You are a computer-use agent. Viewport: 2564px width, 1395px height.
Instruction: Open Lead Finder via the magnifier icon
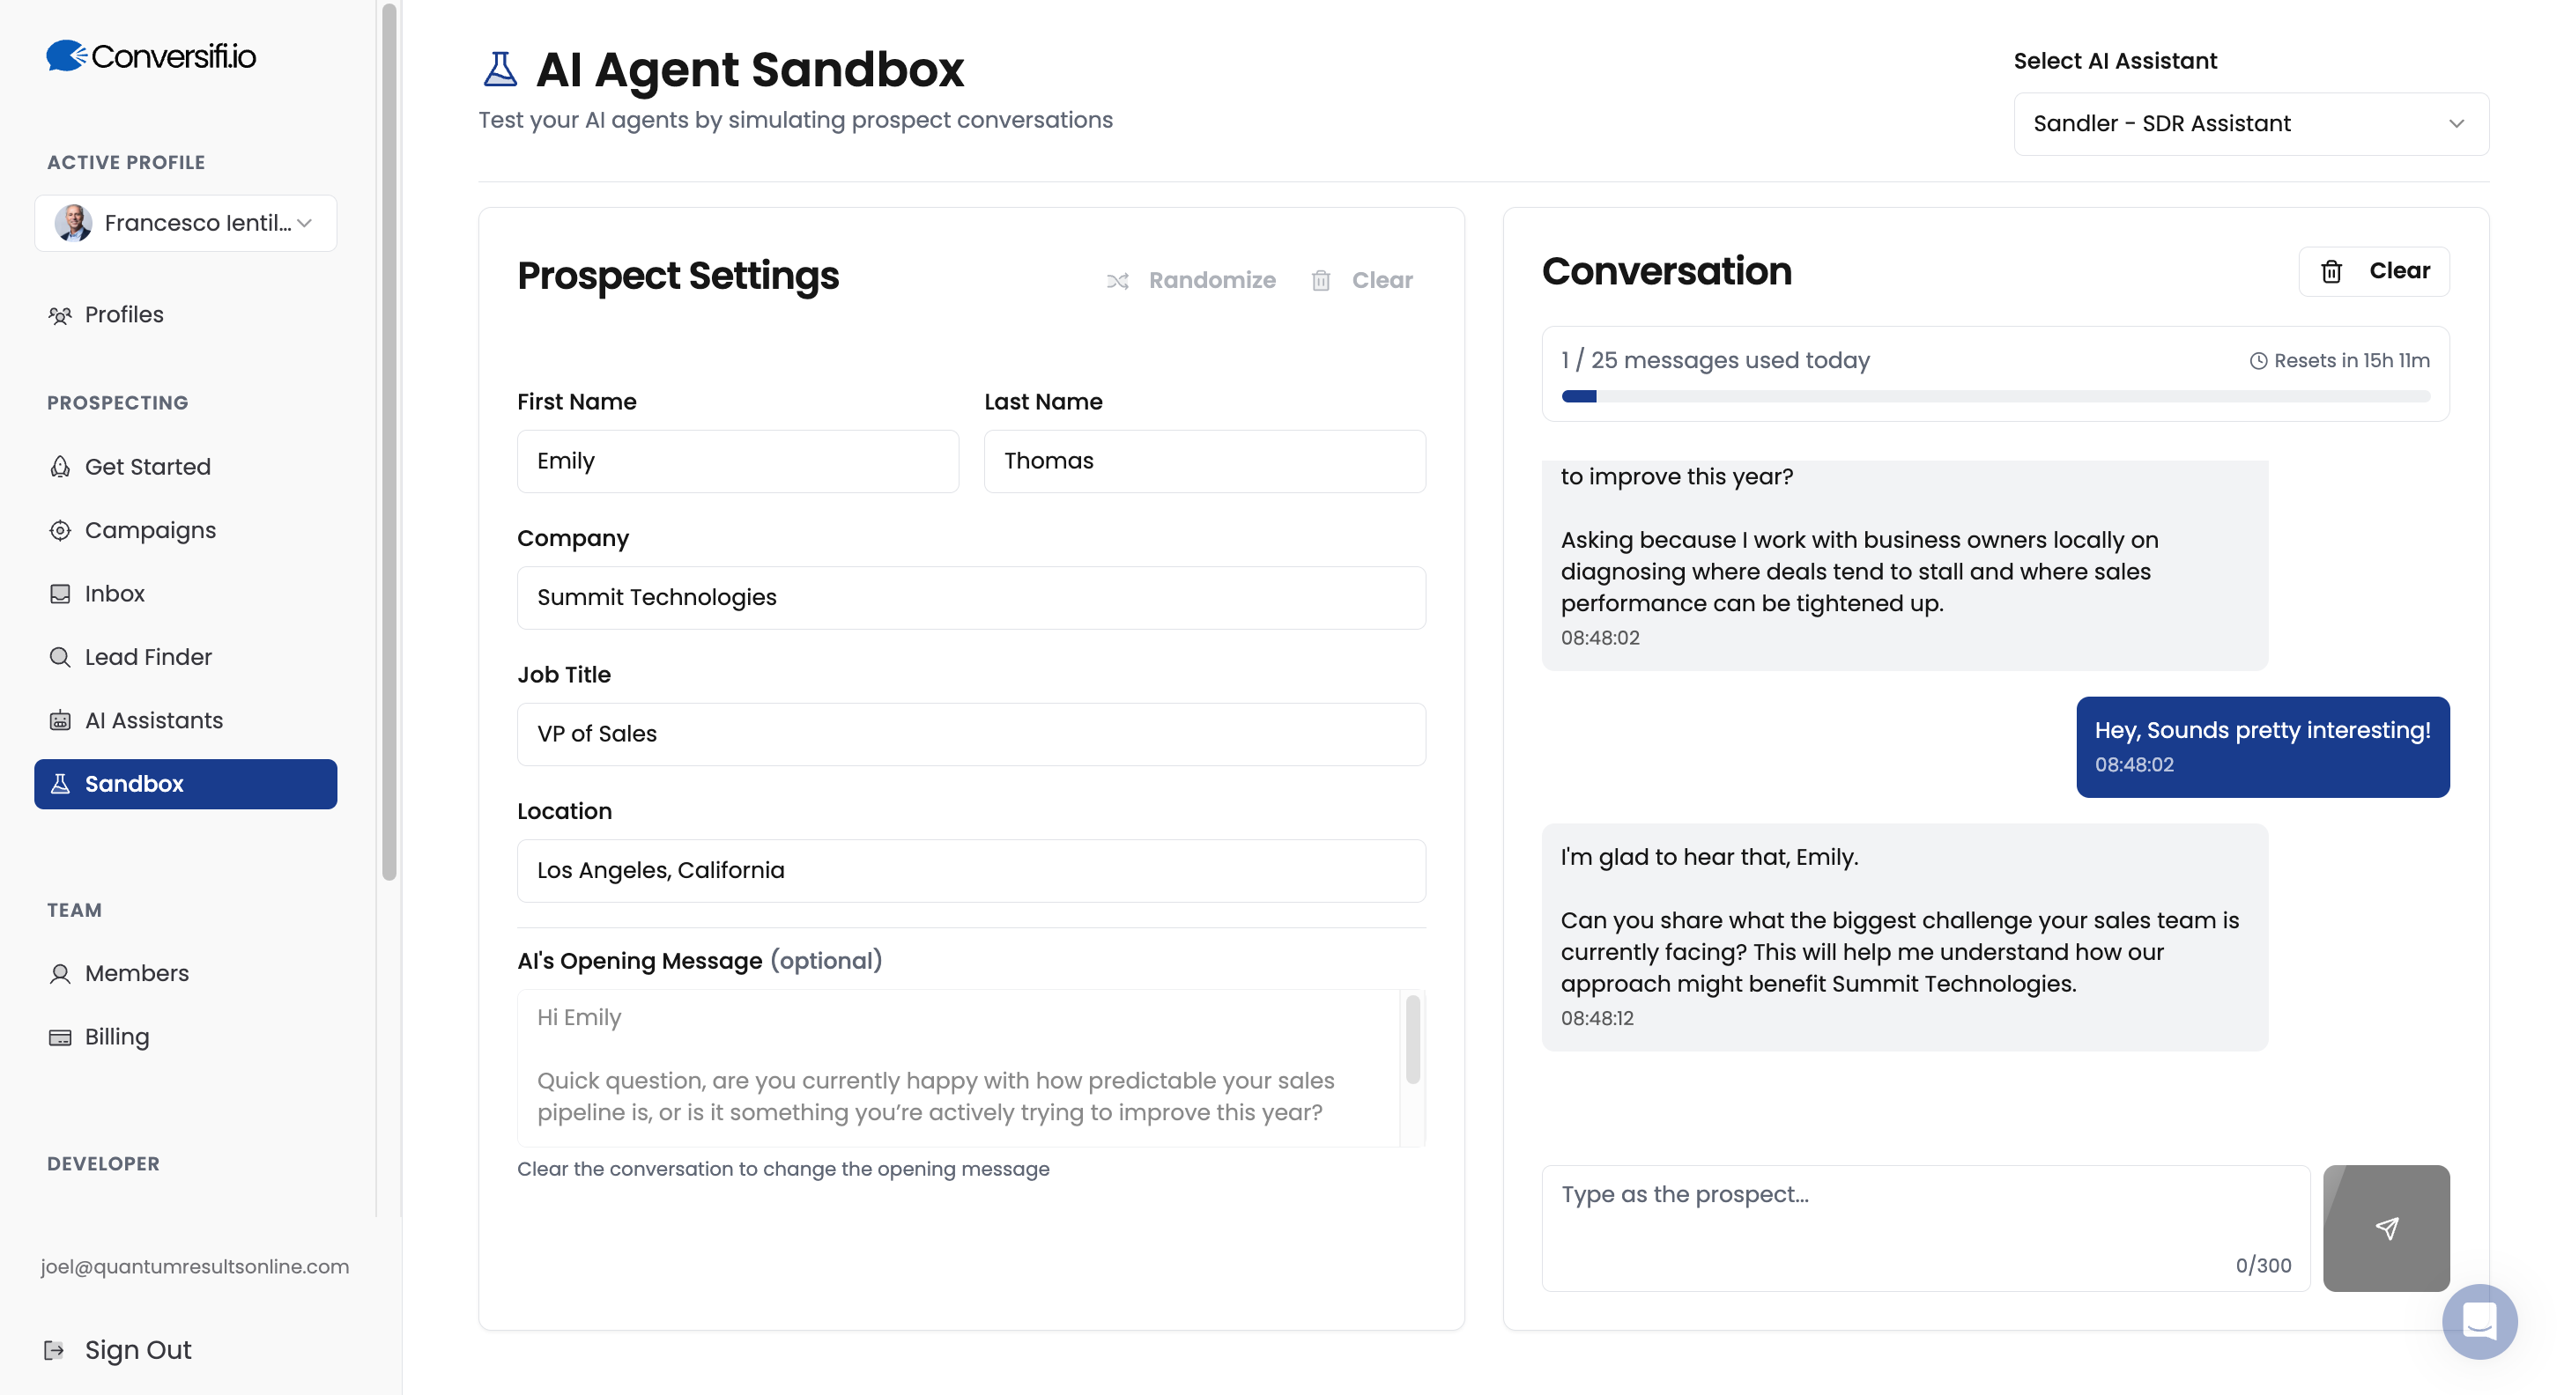pos(60,657)
